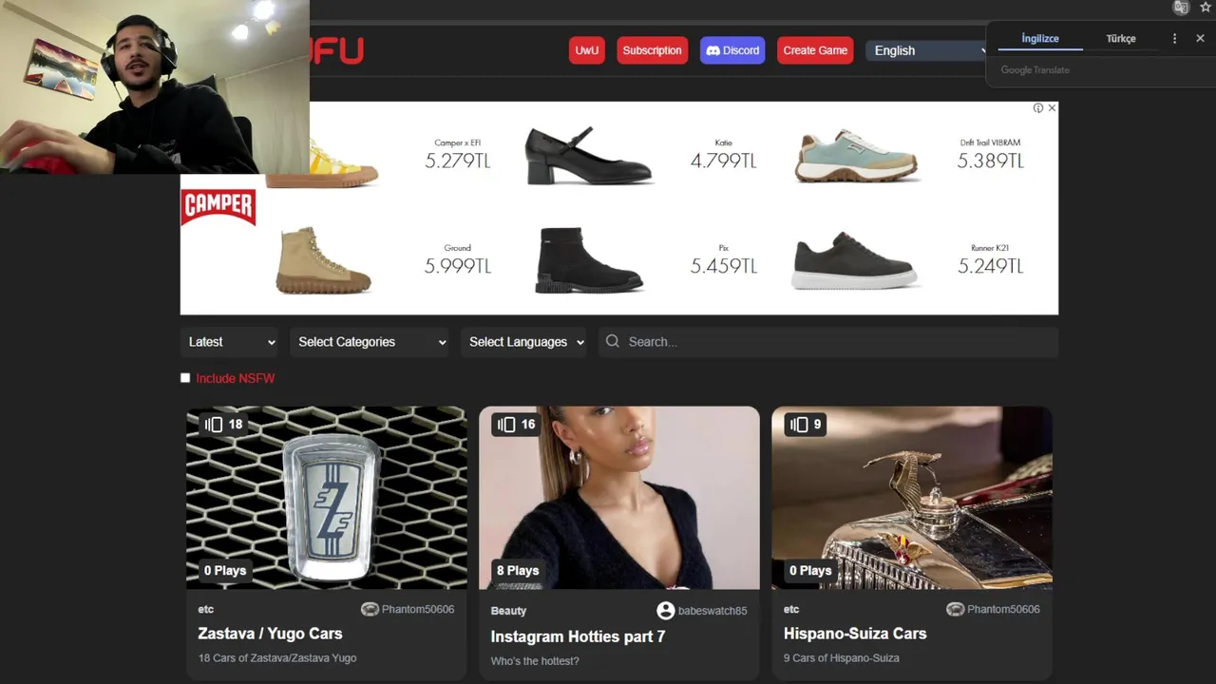Click Phantom50606 avatar on Zastava card

click(x=370, y=609)
